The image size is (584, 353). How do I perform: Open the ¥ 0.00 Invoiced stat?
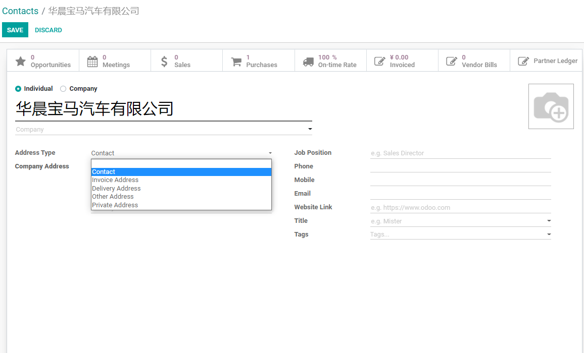403,61
